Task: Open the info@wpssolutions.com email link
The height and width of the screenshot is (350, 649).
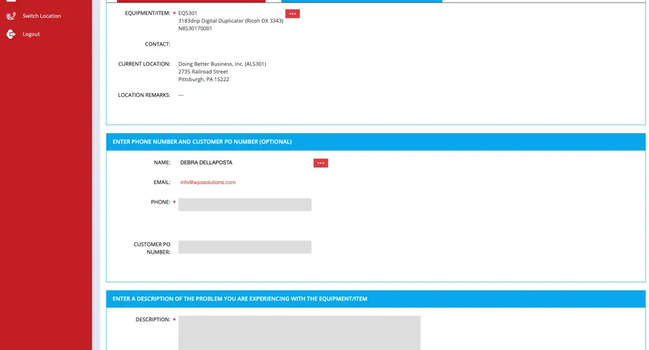Action: click(x=207, y=182)
